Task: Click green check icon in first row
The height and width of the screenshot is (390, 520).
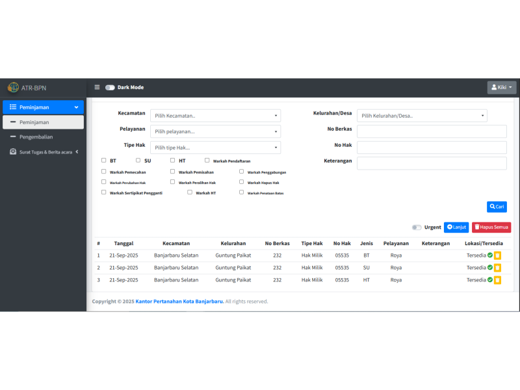Action: pos(489,255)
